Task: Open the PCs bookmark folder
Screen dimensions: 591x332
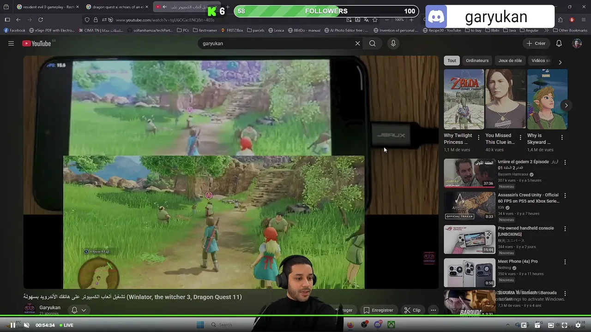Action: click(x=183, y=30)
